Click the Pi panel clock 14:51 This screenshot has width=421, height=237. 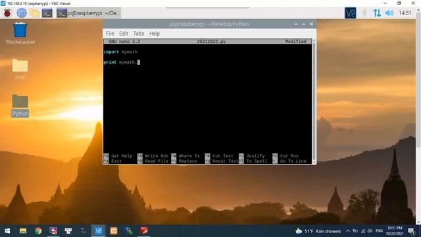(405, 13)
